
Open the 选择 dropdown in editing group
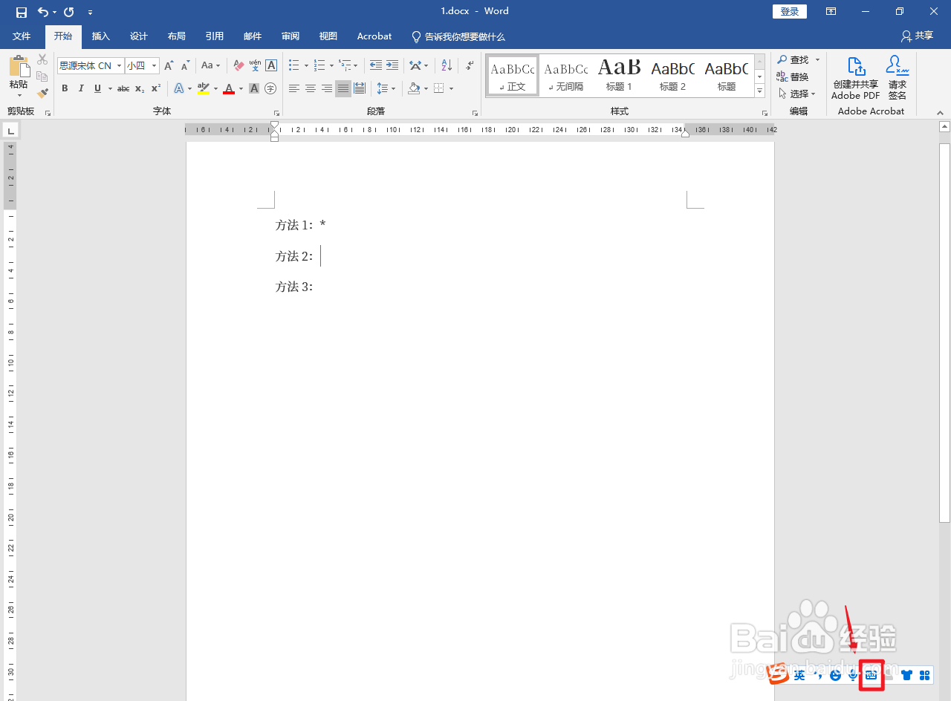pos(797,94)
